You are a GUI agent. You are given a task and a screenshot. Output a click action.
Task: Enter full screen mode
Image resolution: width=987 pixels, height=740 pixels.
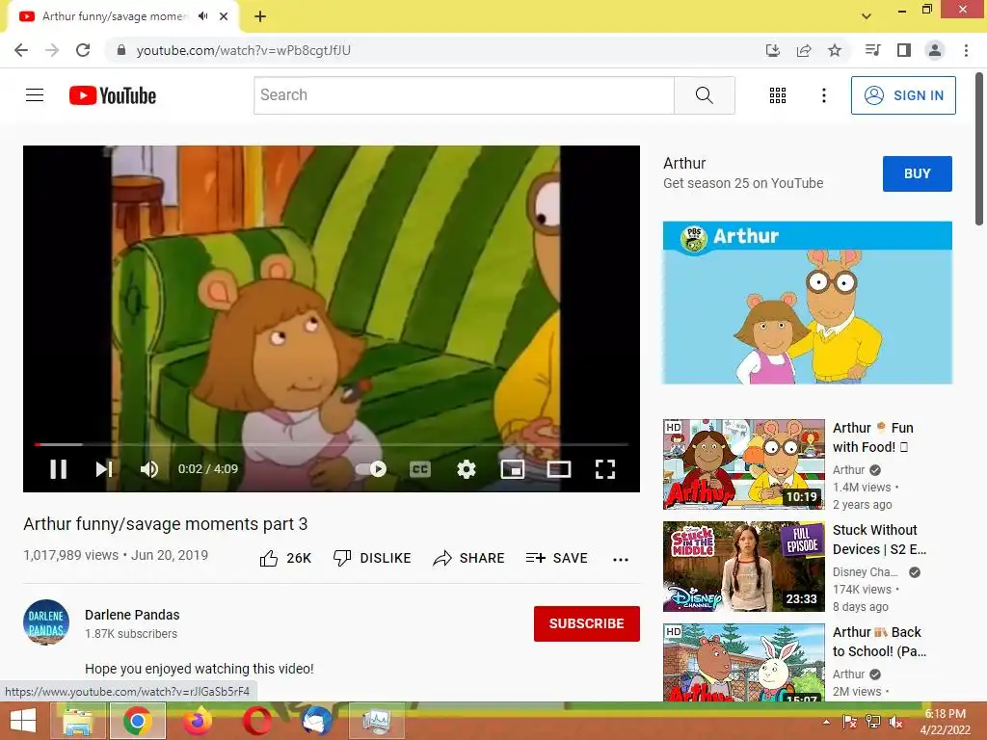pos(605,469)
